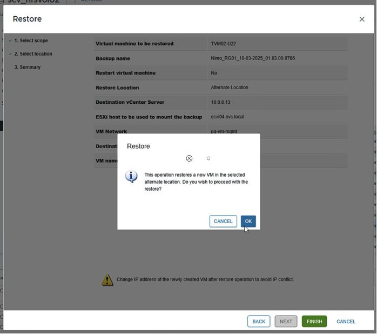Click the blue info icon in the dialog
Image resolution: width=377 pixels, height=334 pixels.
click(131, 177)
